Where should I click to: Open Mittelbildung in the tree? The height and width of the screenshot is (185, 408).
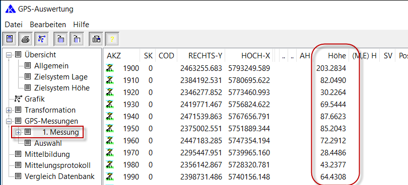tap(47, 154)
